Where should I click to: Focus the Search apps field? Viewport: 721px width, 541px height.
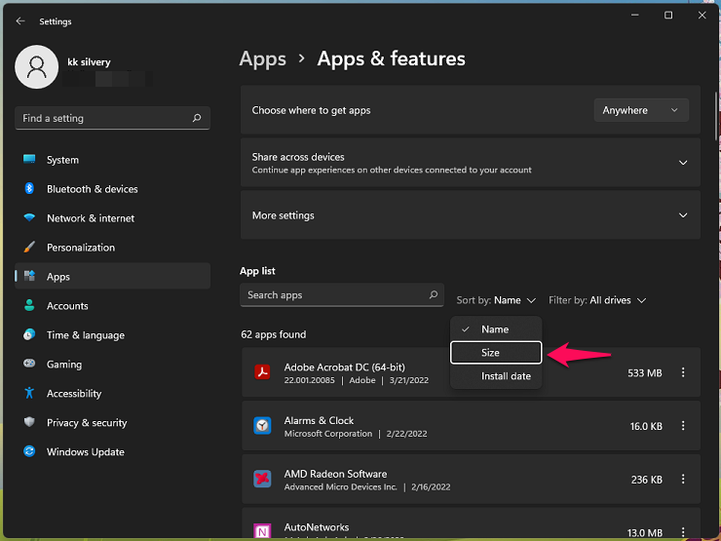coord(342,295)
